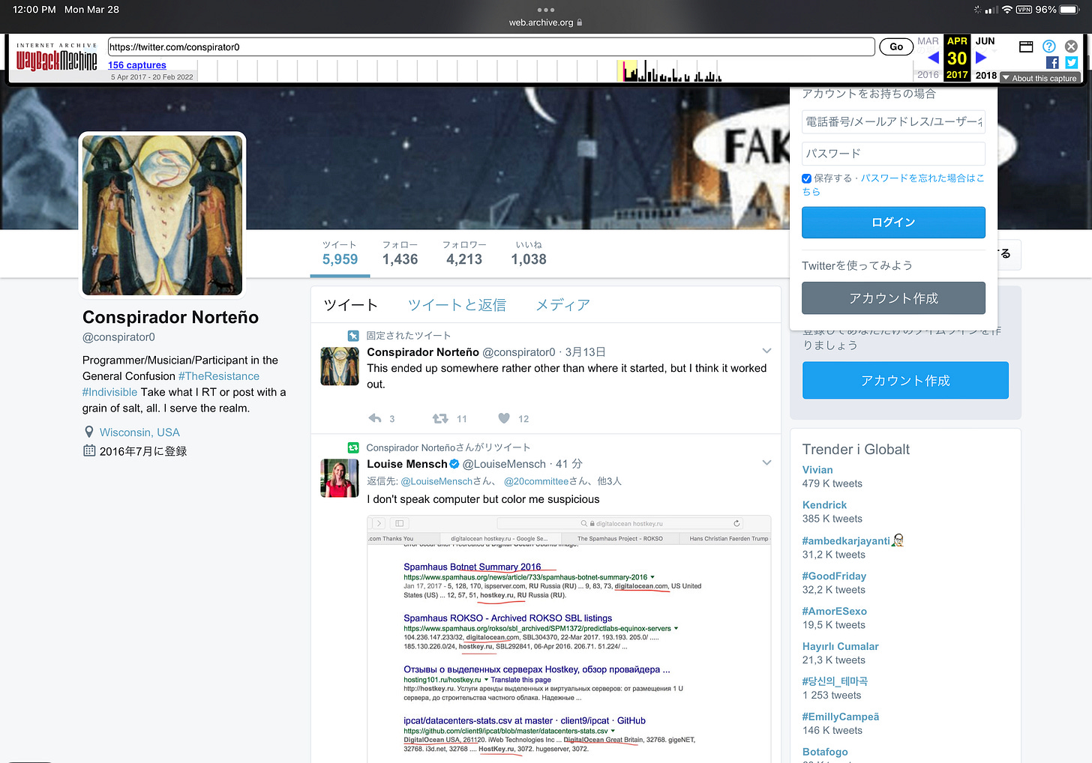Open the #Indivisible hashtag link

(109, 392)
